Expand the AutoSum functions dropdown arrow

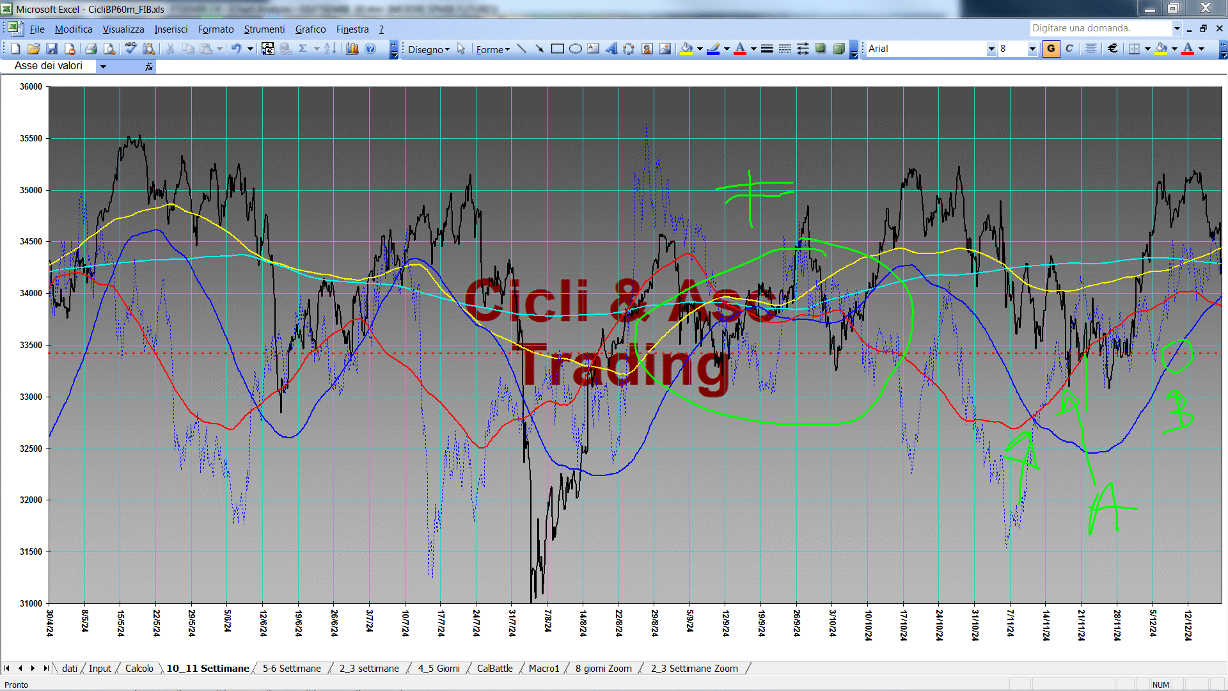[x=316, y=49]
